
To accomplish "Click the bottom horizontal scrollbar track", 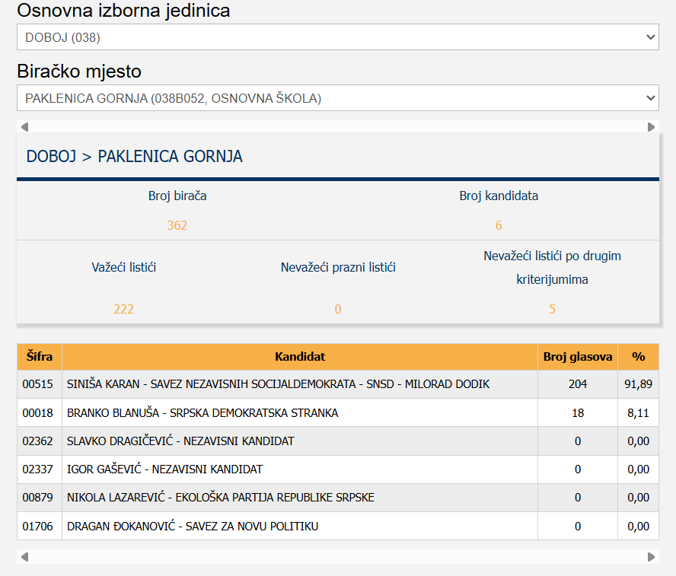I will (337, 557).
